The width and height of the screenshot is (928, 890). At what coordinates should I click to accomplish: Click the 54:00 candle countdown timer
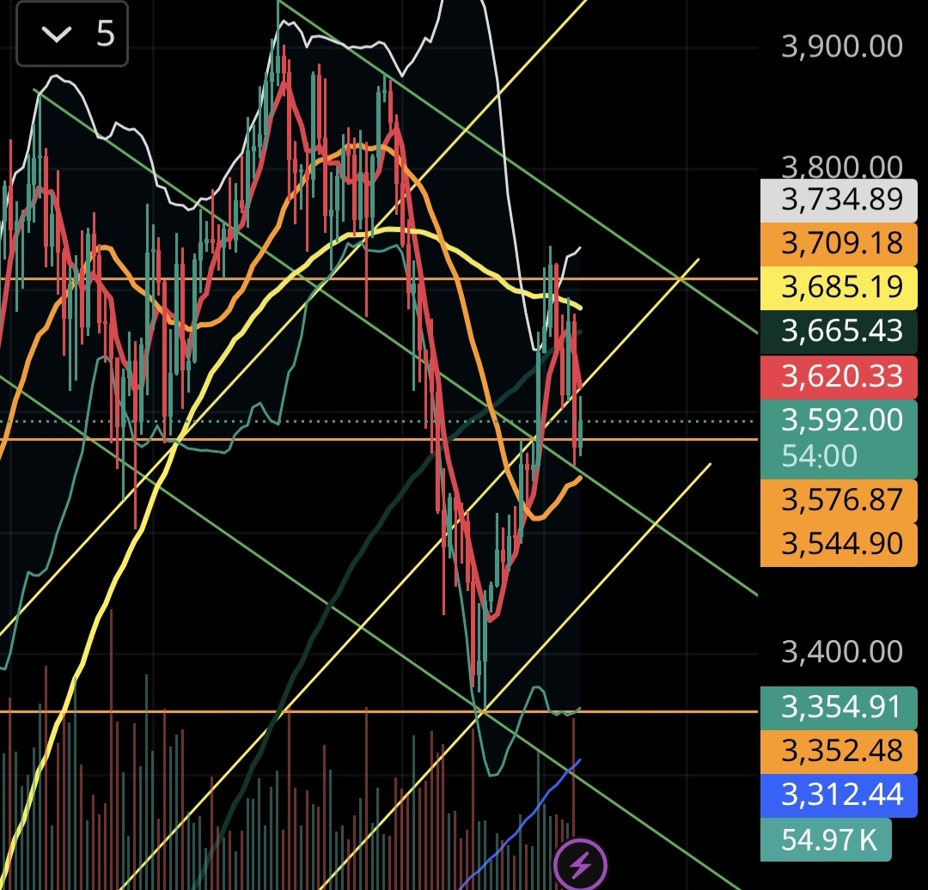tap(819, 456)
